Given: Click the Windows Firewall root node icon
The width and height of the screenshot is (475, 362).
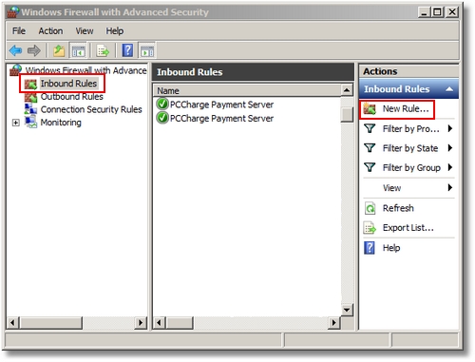Looking at the screenshot, I should 15,70.
